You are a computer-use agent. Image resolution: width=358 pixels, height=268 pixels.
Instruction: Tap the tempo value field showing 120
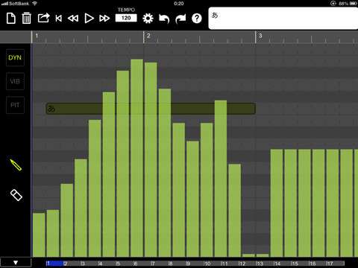[x=126, y=18]
